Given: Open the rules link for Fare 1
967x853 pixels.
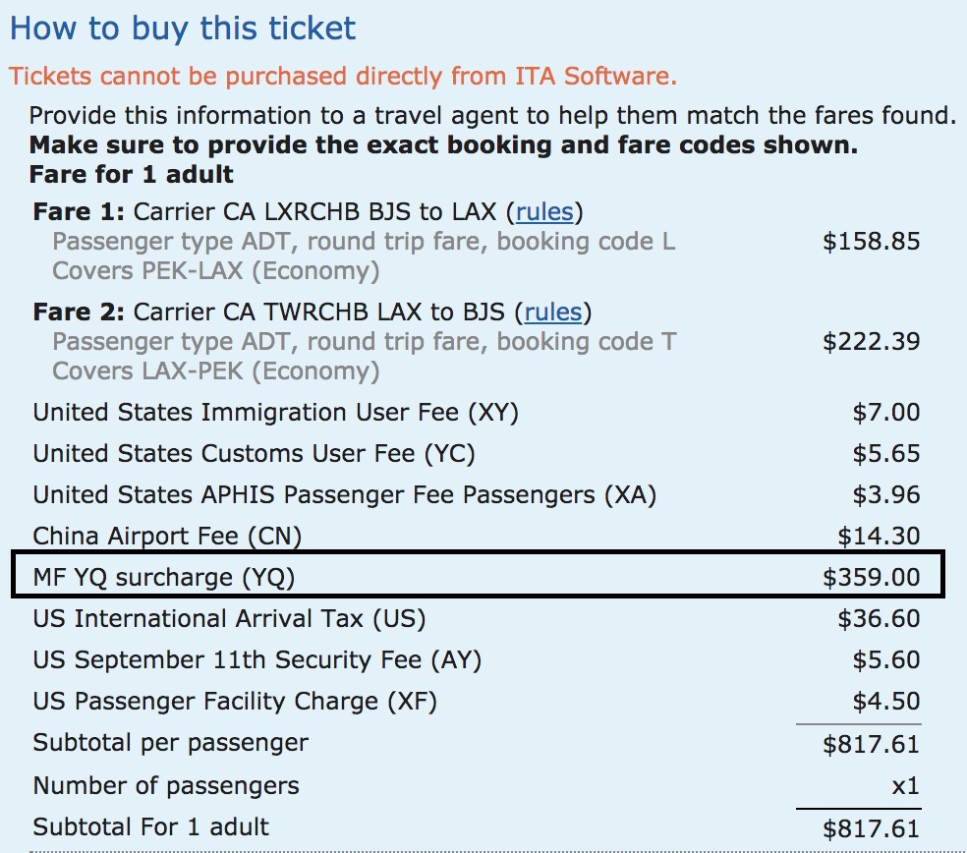Looking at the screenshot, I should click(549, 211).
